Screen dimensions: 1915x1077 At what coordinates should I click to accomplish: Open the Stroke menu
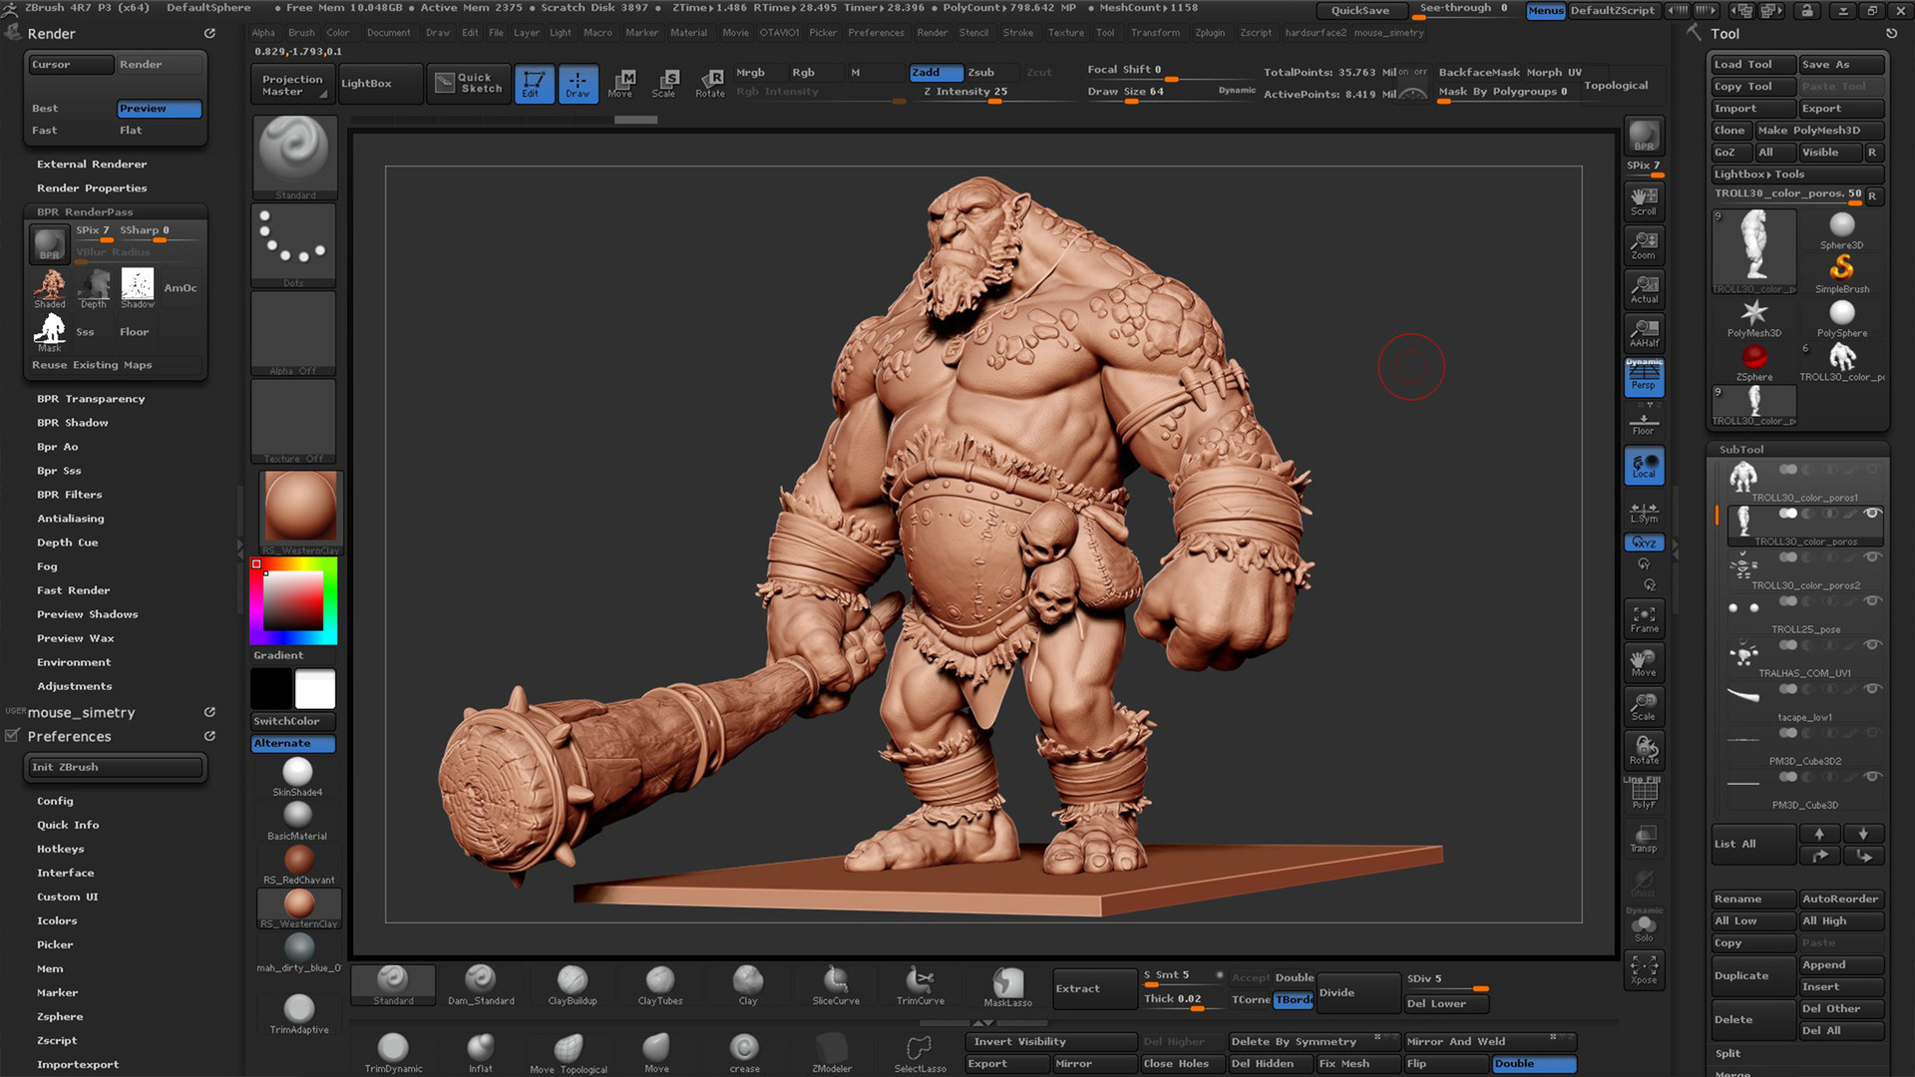pos(1018,33)
